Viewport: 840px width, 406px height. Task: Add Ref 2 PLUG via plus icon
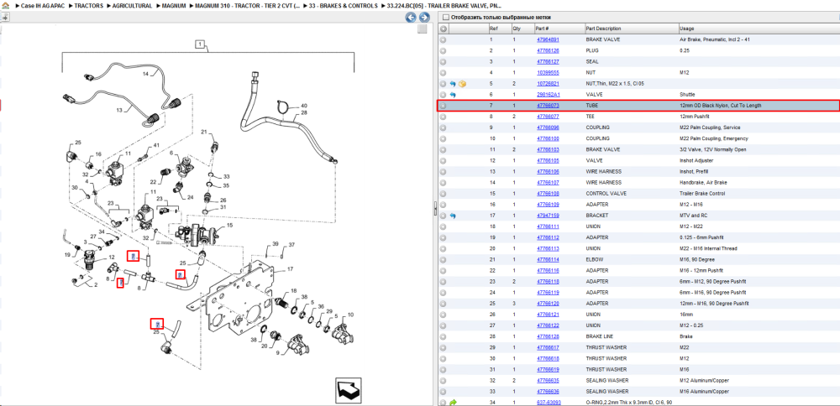[443, 51]
